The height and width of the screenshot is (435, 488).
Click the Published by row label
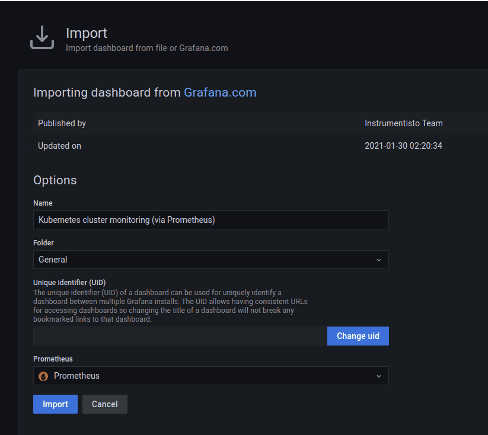[62, 123]
